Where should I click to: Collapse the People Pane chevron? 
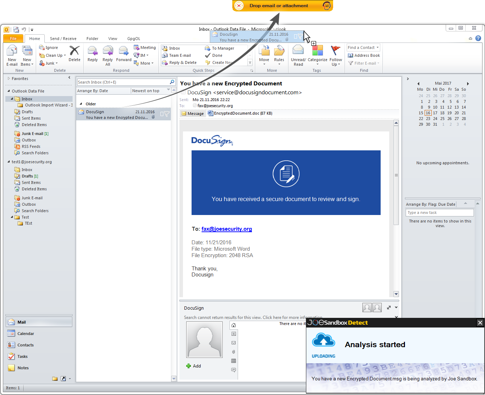pyautogui.click(x=396, y=307)
